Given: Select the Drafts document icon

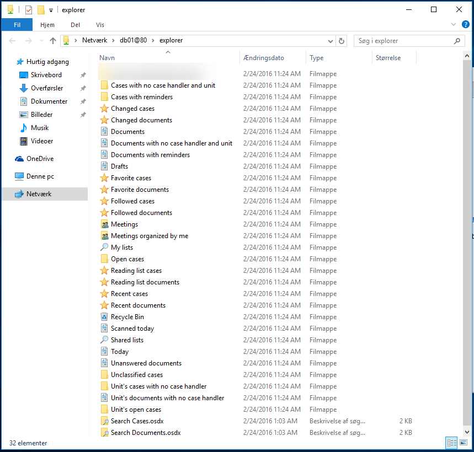Looking at the screenshot, I should coord(104,166).
